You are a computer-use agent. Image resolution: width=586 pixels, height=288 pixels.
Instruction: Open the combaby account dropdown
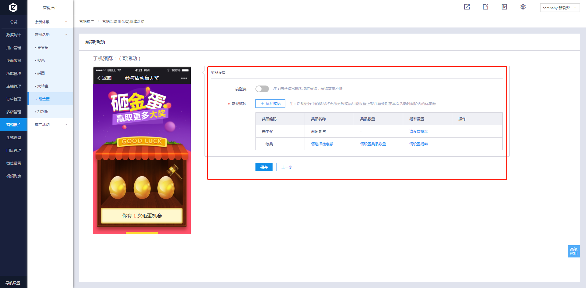[559, 8]
